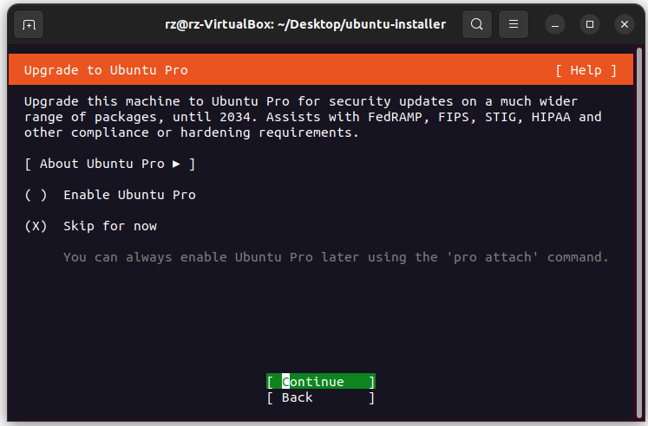Click the terminal search icon

[476, 24]
